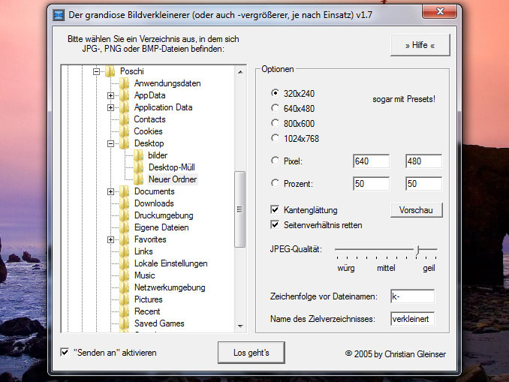Click the Anwendungsdaten folder icon

(125, 83)
